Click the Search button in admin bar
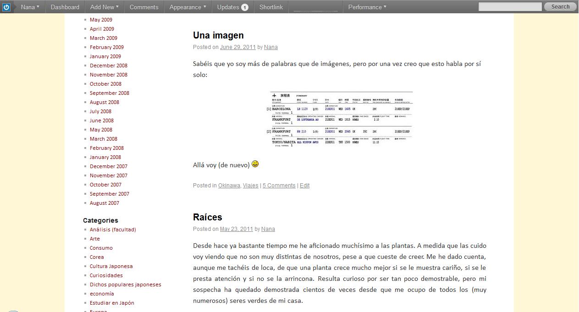Image resolution: width=579 pixels, height=312 pixels. tap(560, 7)
